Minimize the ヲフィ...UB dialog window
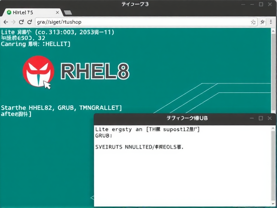 tap(252, 118)
